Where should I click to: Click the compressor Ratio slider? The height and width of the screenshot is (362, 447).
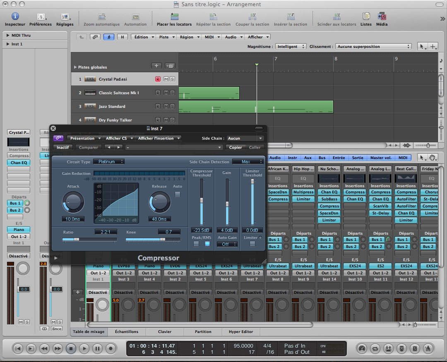89,239
